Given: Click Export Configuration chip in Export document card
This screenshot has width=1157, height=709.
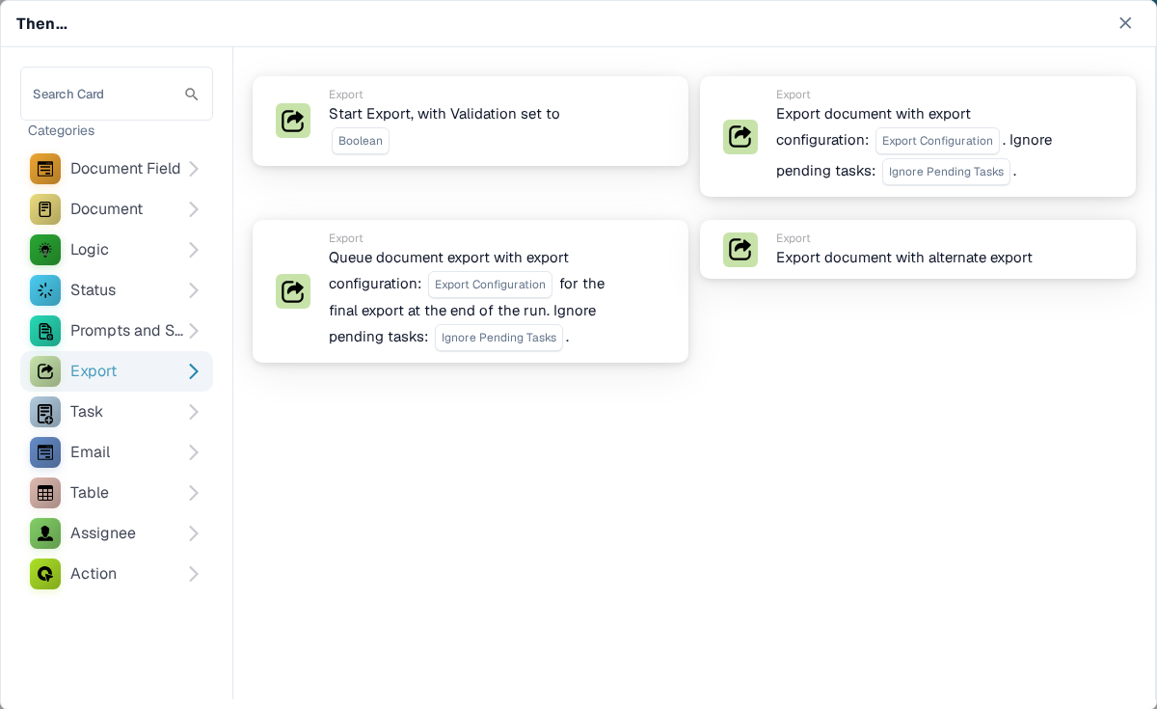Looking at the screenshot, I should click(x=937, y=141).
